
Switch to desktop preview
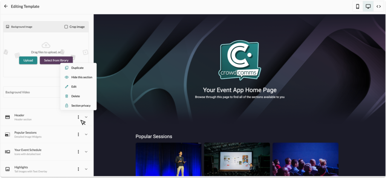pyautogui.click(x=368, y=6)
